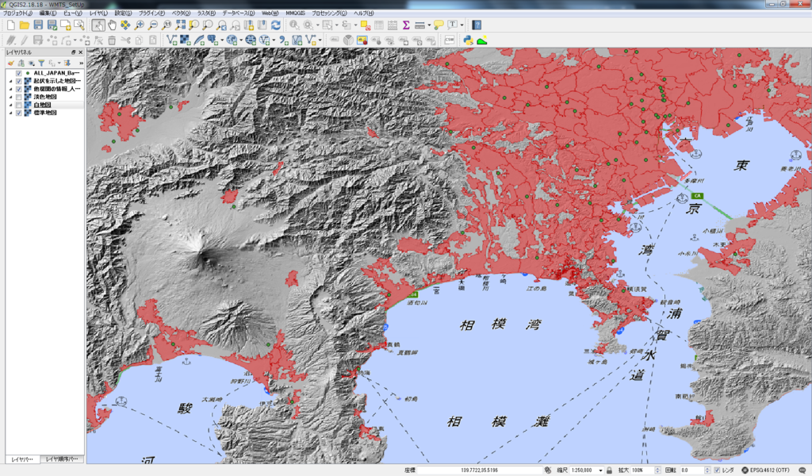Enable the 淡色地図 layer checkbox
This screenshot has height=476, width=812.
pyautogui.click(x=19, y=97)
